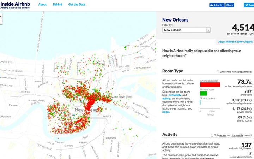
Task: Open the New Orleans filter dropdown
Action: [186, 30]
